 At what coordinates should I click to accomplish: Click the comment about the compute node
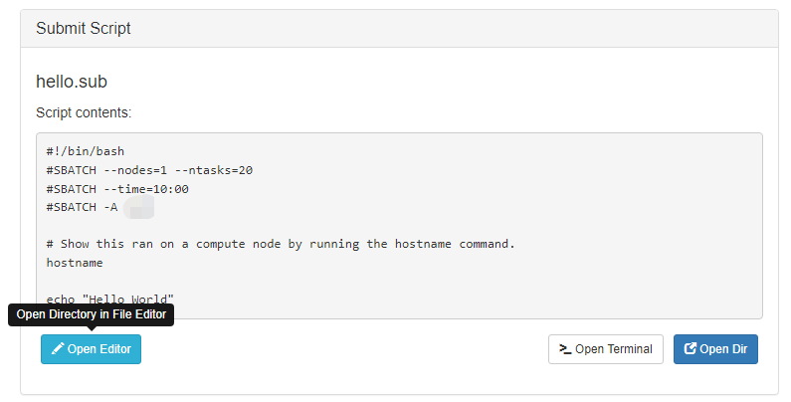[281, 244]
